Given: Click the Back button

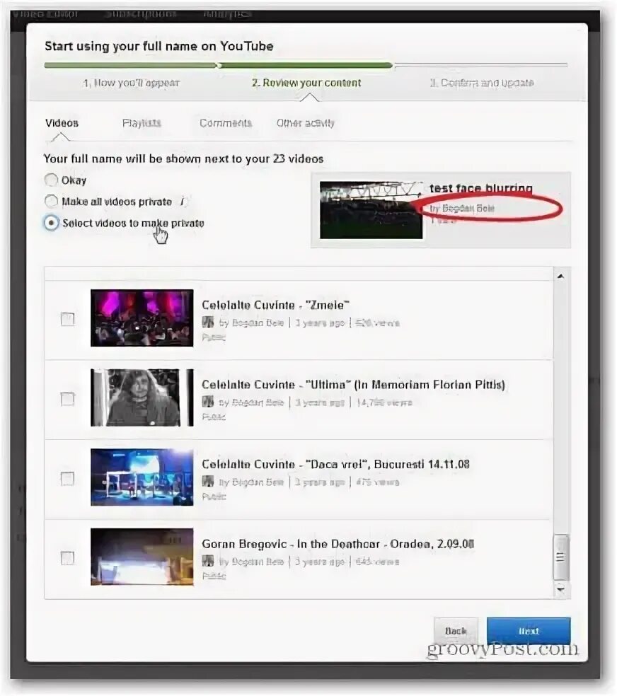Looking at the screenshot, I should pyautogui.click(x=456, y=631).
